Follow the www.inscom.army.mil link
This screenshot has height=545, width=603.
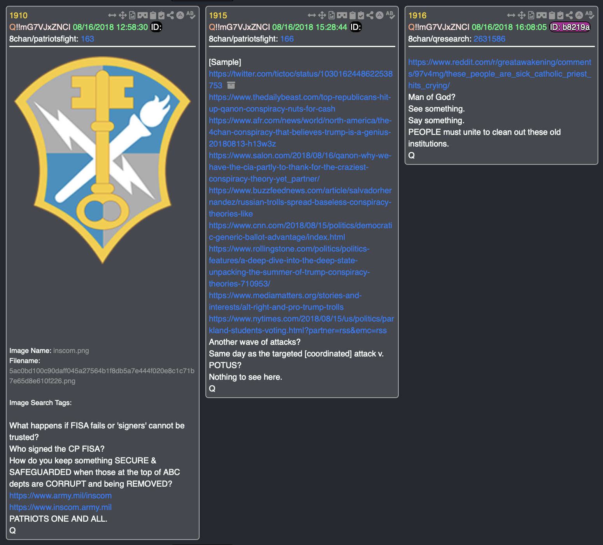pyautogui.click(x=60, y=507)
